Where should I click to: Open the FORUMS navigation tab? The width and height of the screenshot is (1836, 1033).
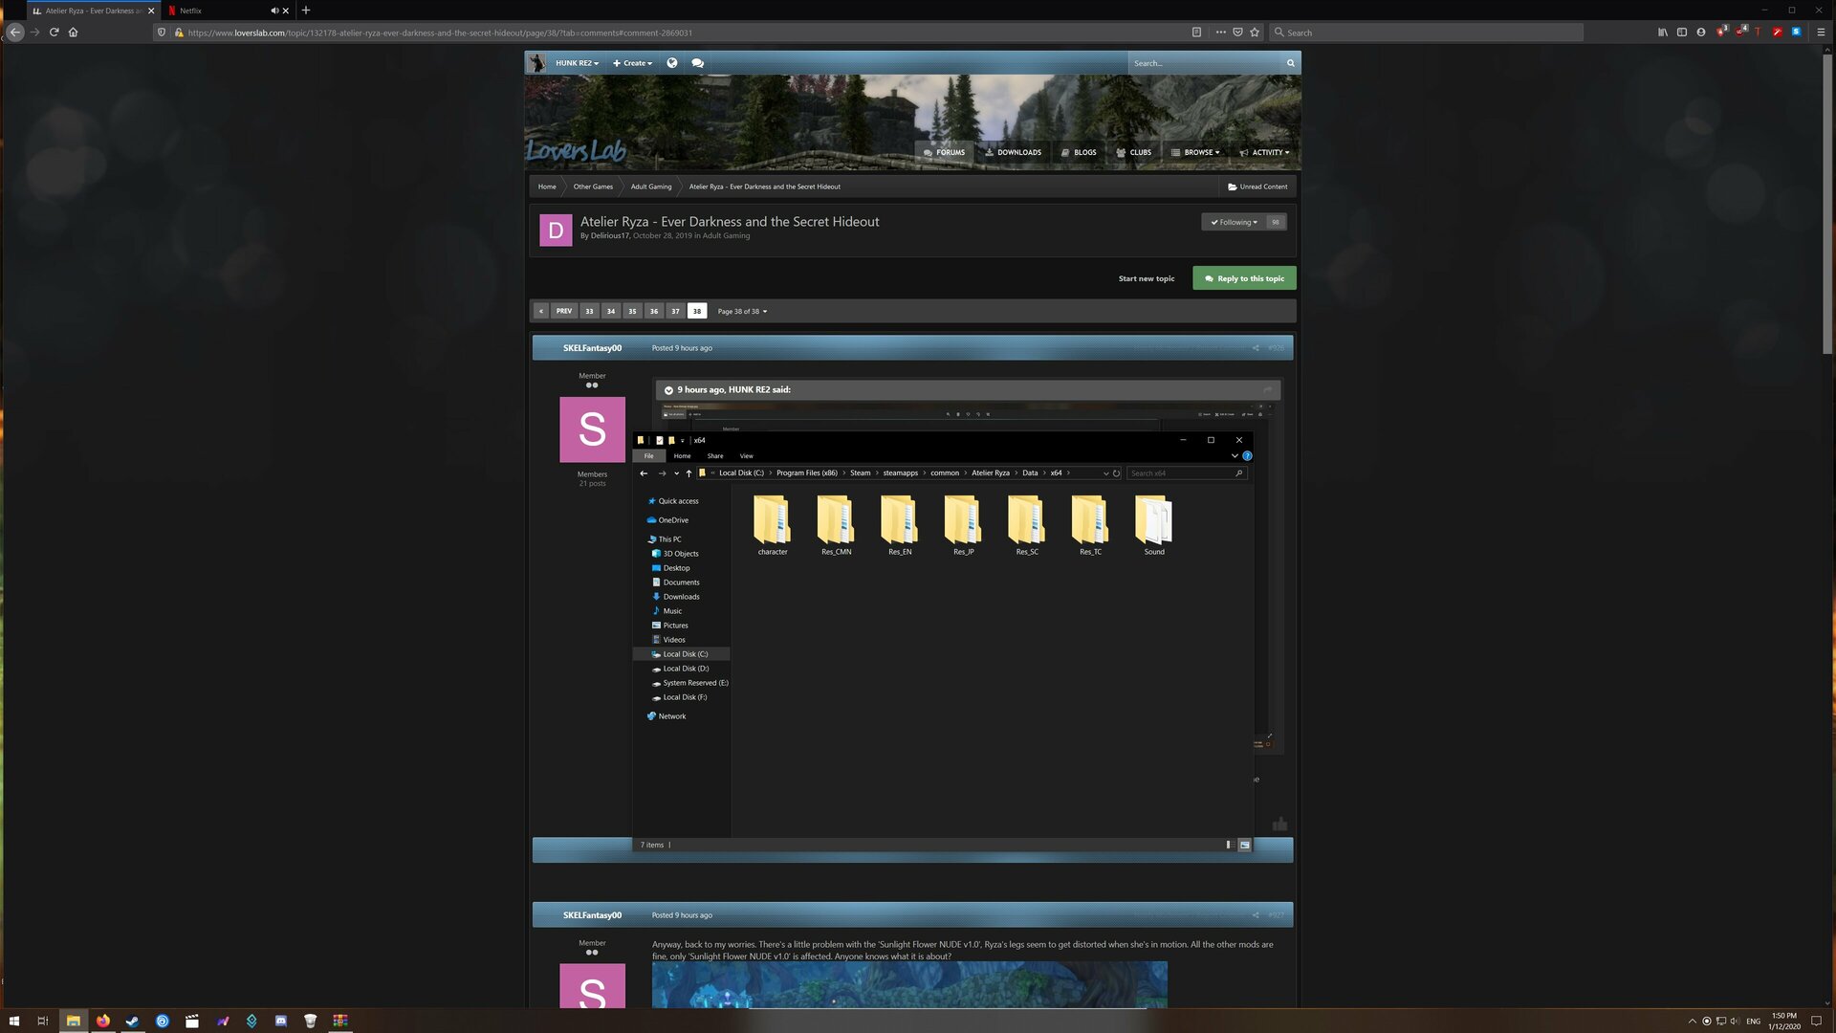point(945,152)
